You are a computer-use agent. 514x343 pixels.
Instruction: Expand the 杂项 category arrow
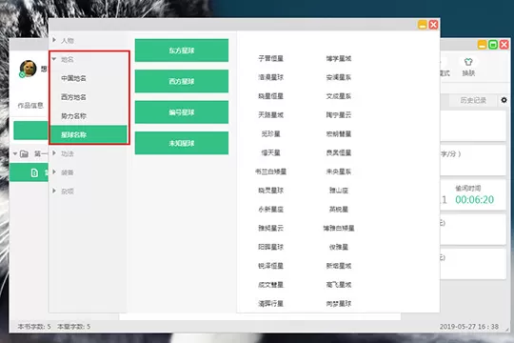point(54,191)
